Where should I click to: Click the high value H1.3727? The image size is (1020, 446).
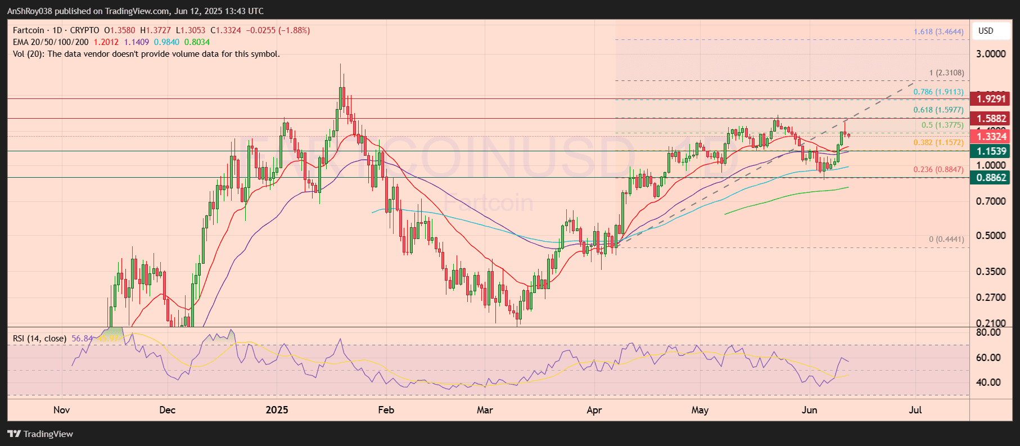156,30
